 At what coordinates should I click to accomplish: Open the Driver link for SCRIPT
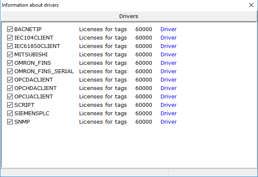(169, 105)
